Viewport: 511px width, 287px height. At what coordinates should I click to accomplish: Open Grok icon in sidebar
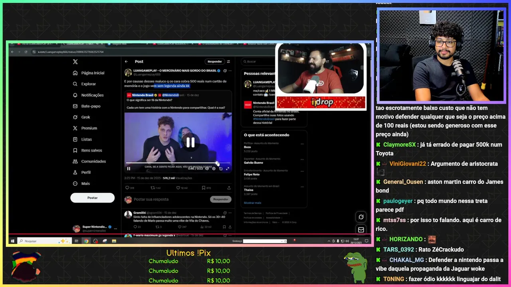click(75, 117)
